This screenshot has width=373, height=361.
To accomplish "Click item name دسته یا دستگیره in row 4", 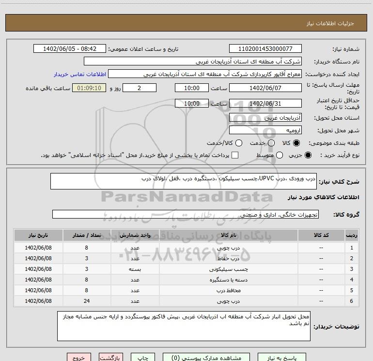I will tap(228, 280).
